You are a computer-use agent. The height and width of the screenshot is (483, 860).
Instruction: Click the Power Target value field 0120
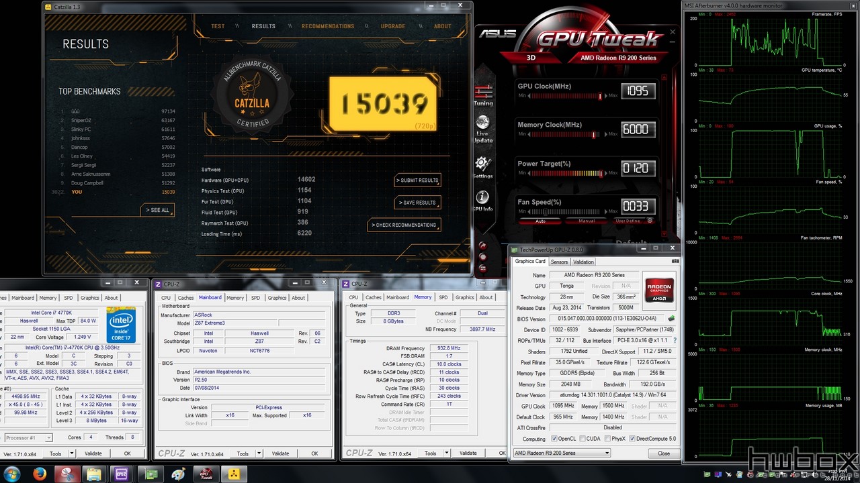coord(638,168)
